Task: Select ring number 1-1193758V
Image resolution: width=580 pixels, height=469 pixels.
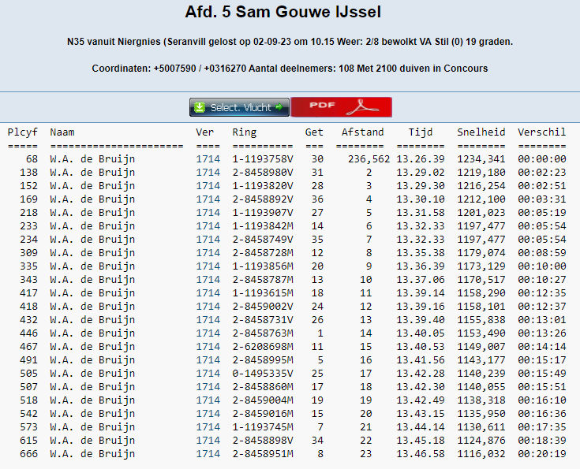Action: 263,159
